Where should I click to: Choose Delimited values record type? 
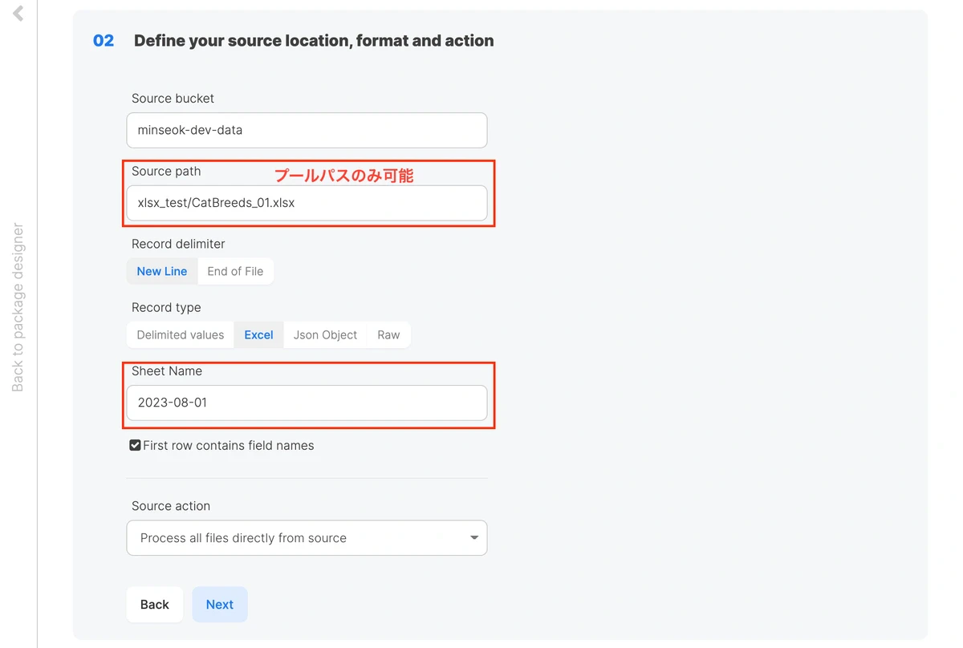pyautogui.click(x=181, y=335)
